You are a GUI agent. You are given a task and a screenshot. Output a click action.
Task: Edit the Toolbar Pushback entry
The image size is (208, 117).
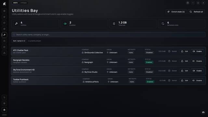(185, 81)
